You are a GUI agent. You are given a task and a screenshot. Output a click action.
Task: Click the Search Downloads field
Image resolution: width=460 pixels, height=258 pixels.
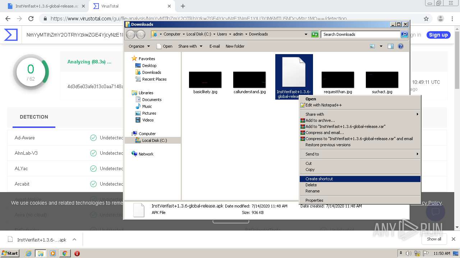click(360, 34)
